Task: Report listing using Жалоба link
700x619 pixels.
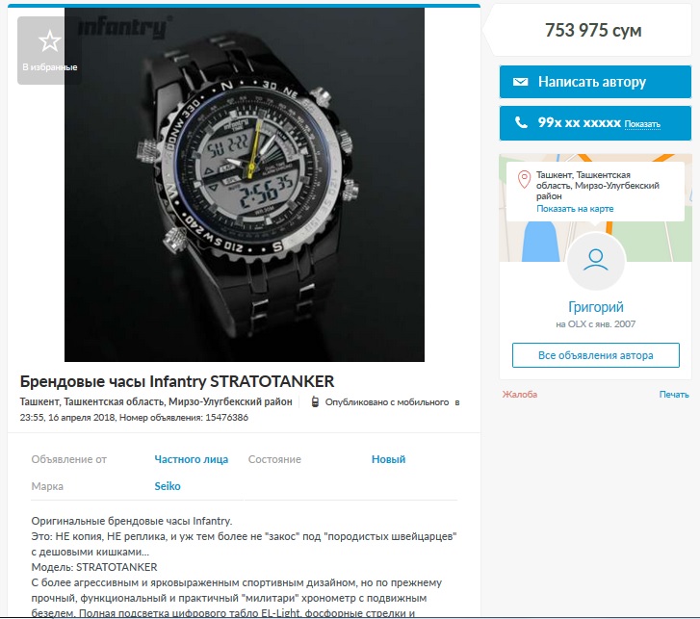Action: coord(520,395)
